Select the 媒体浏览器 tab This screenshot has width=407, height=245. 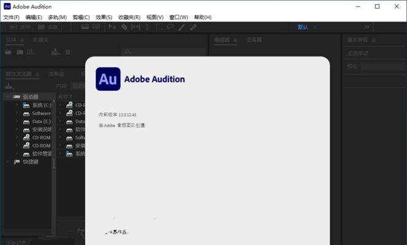pyautogui.click(x=19, y=74)
